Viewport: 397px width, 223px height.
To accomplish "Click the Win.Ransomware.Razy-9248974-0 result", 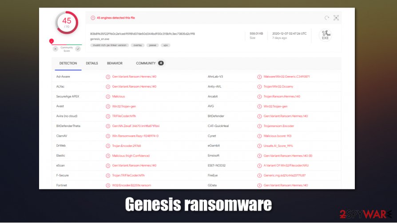I will (x=135, y=136).
